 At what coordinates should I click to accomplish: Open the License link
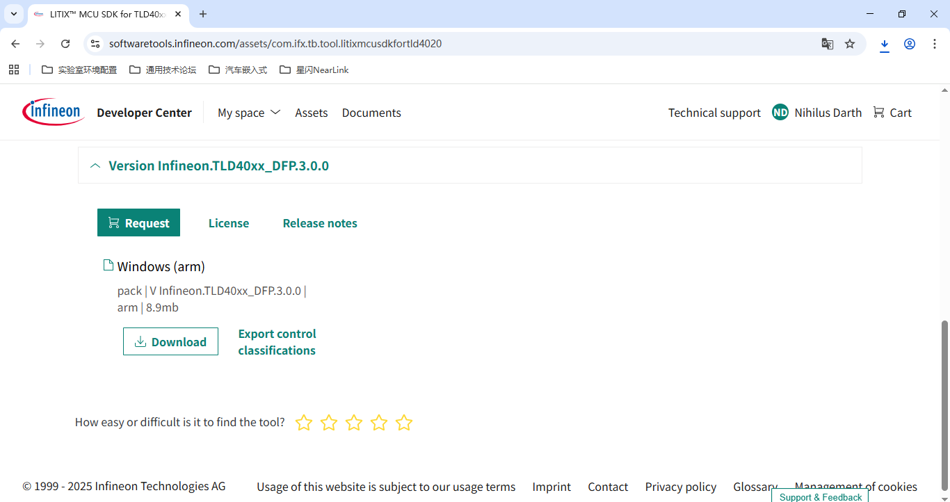[x=229, y=223]
